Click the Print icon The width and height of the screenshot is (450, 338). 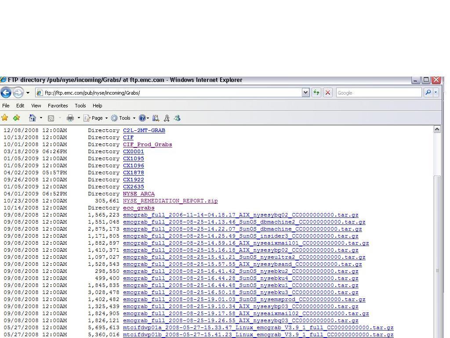coord(70,118)
